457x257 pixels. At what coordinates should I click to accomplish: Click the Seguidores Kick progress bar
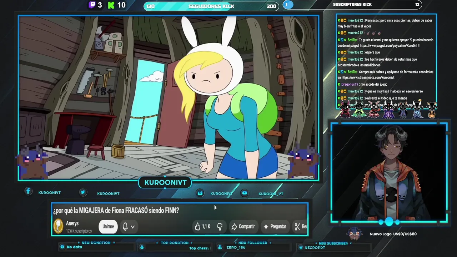click(x=211, y=6)
